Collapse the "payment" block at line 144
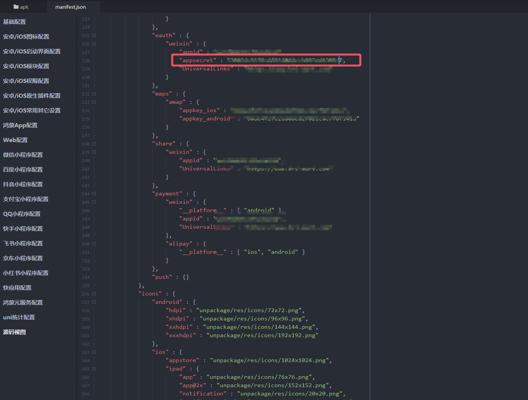 point(94,194)
